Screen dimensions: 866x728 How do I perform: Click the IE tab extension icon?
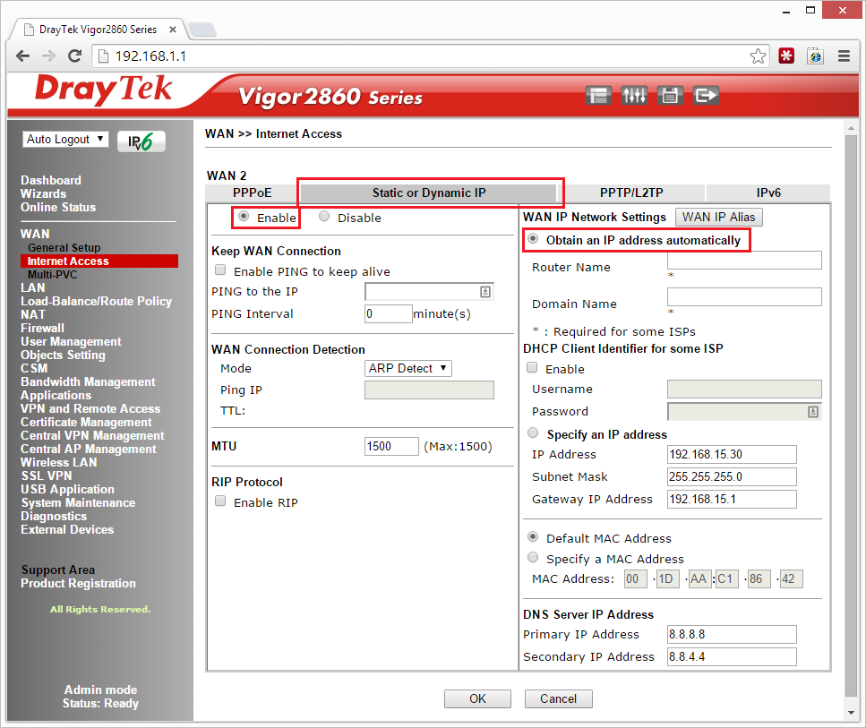click(815, 56)
